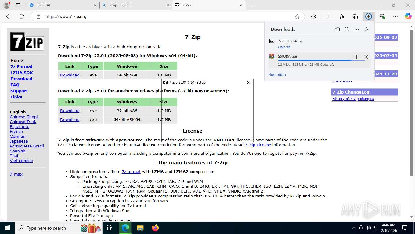Launch File Explorer from the taskbar

(x=140, y=228)
